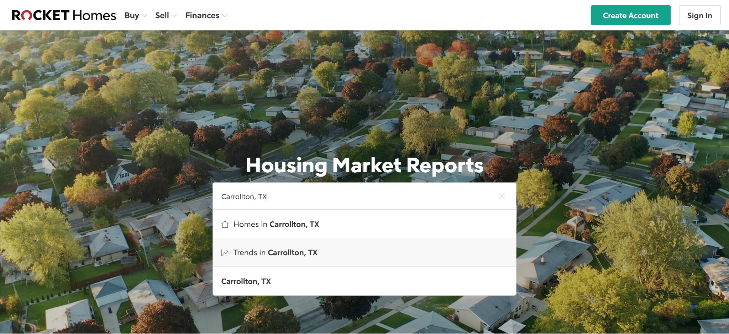Select Homes in Carrollton, TX suggestion
729x334 pixels.
click(276, 224)
